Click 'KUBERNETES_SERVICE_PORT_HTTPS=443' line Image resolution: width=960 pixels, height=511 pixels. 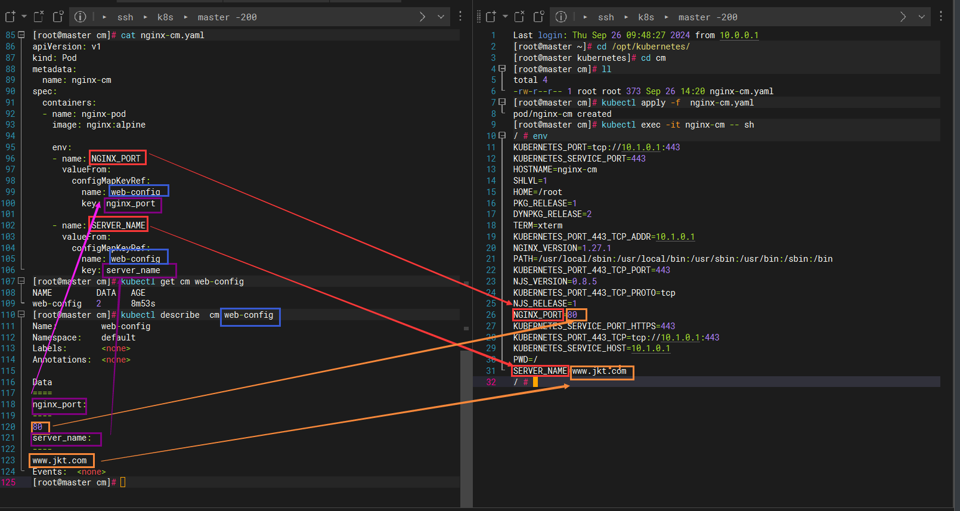coord(594,326)
